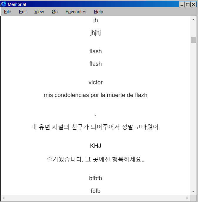Click the vertical scrollbar up arrow
The height and width of the screenshot is (202, 198).
click(193, 20)
